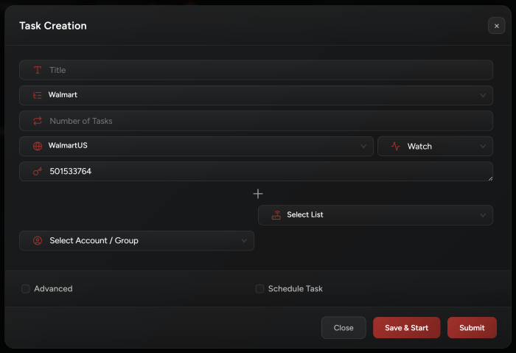
Task: Click the repeat arrows icon by Number of Tasks
Action: click(x=38, y=121)
